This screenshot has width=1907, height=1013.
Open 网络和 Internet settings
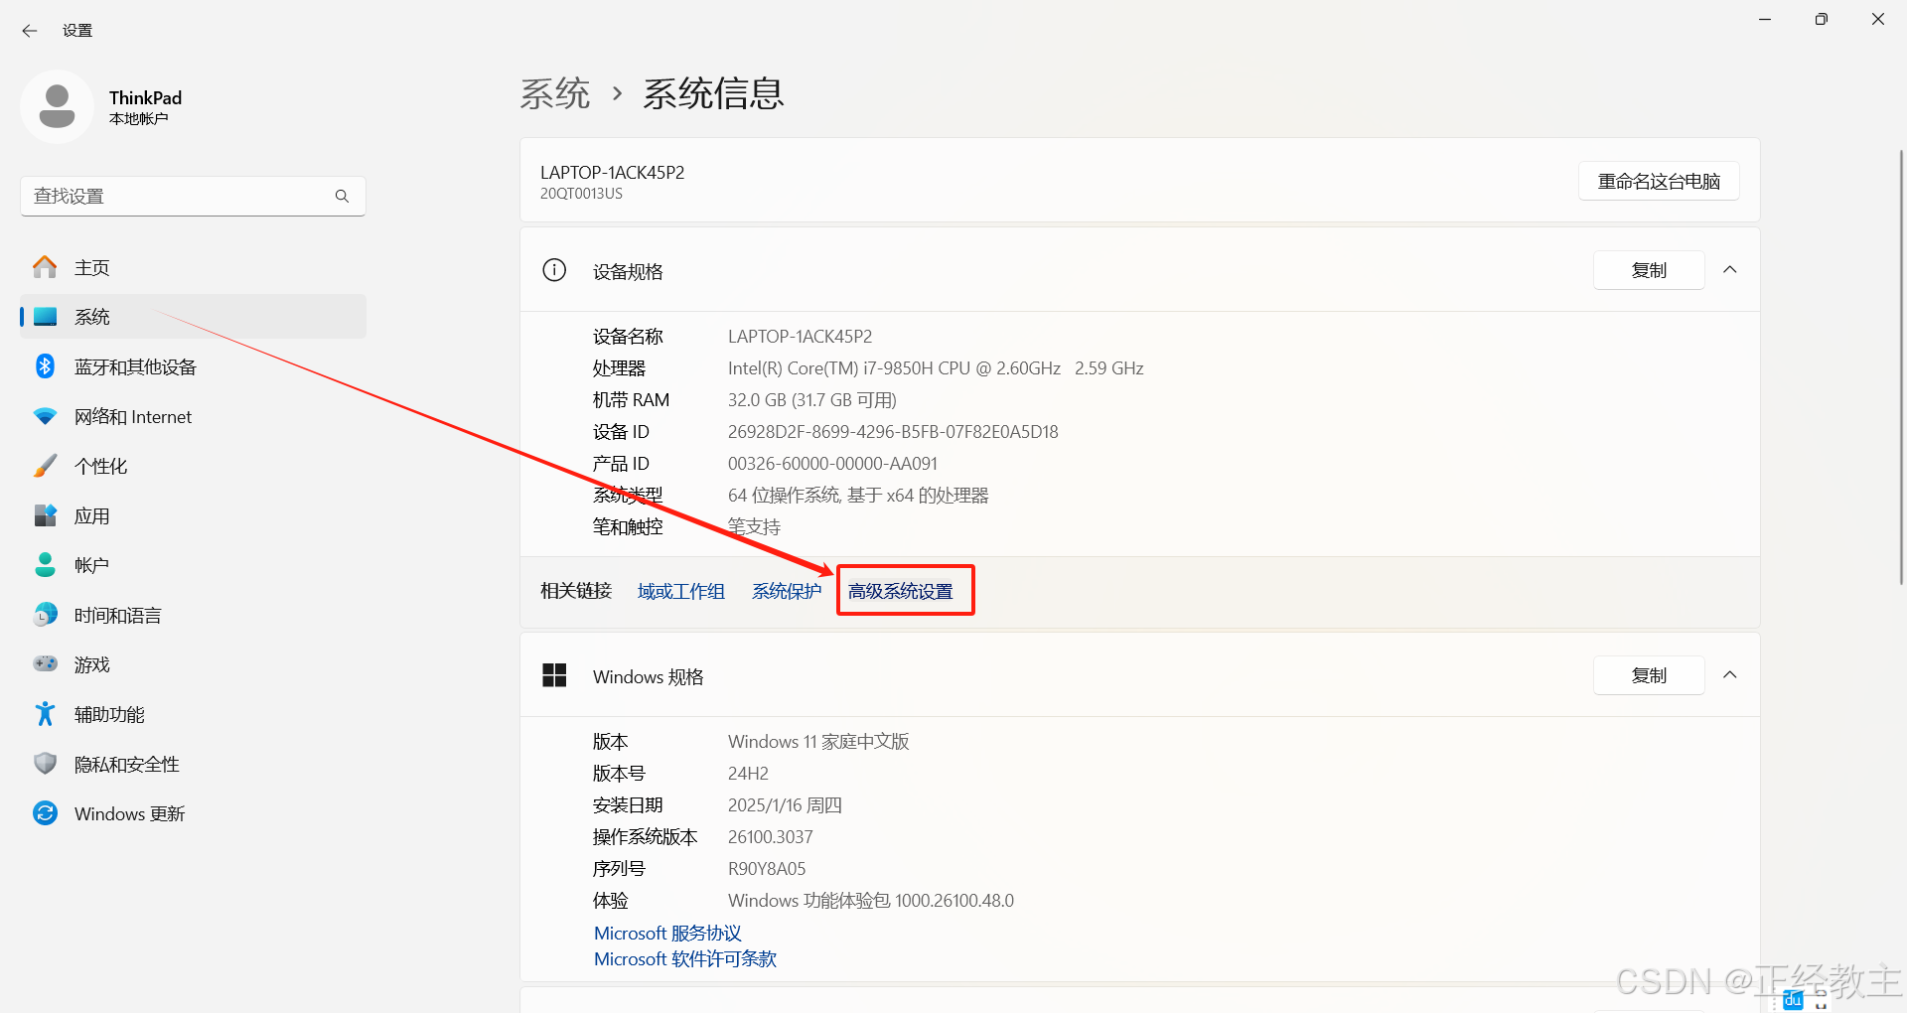point(193,416)
